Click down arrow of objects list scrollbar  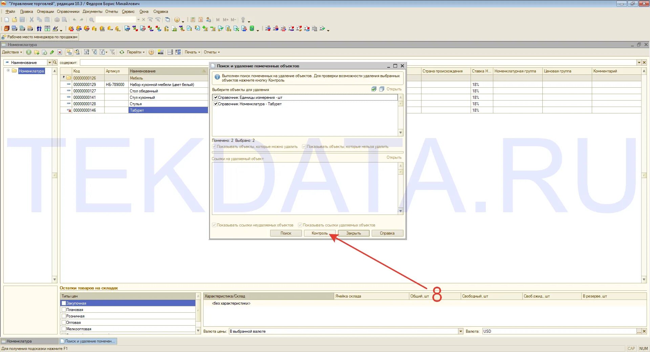point(400,133)
